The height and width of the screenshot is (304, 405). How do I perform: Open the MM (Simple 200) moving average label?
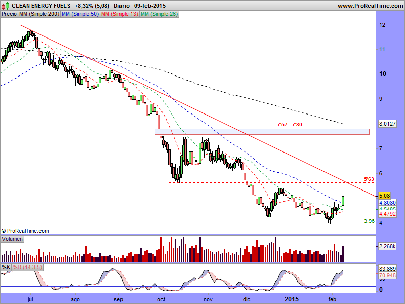39,14
